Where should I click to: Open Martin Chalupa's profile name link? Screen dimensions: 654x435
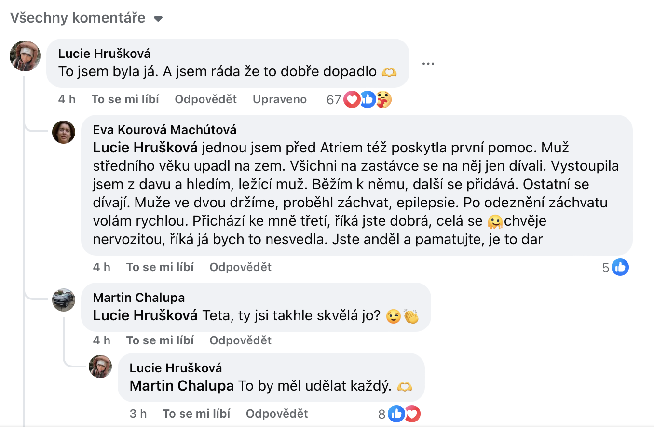[x=139, y=298]
